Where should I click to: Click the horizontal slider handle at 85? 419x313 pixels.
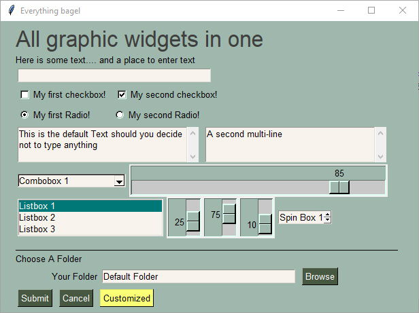tap(339, 187)
